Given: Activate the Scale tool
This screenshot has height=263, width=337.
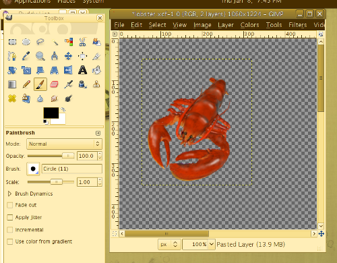Looking at the screenshot, I should [26, 70].
